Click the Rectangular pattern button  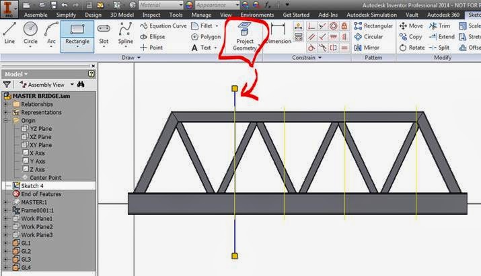[x=373, y=26]
